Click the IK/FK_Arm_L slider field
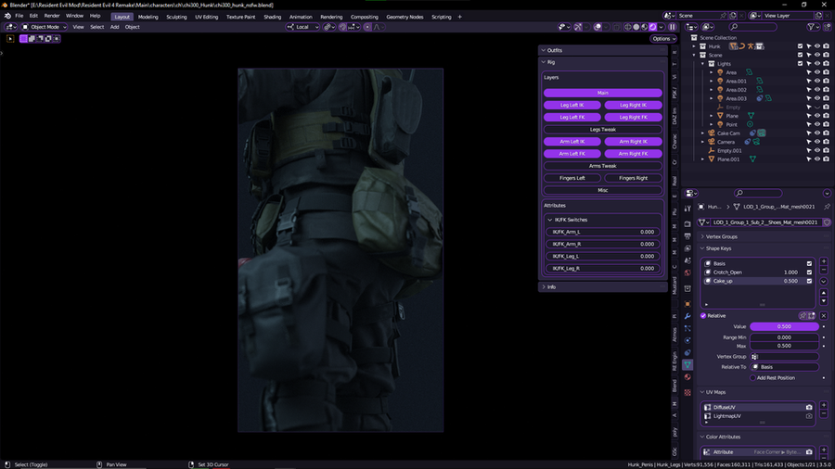 602,232
